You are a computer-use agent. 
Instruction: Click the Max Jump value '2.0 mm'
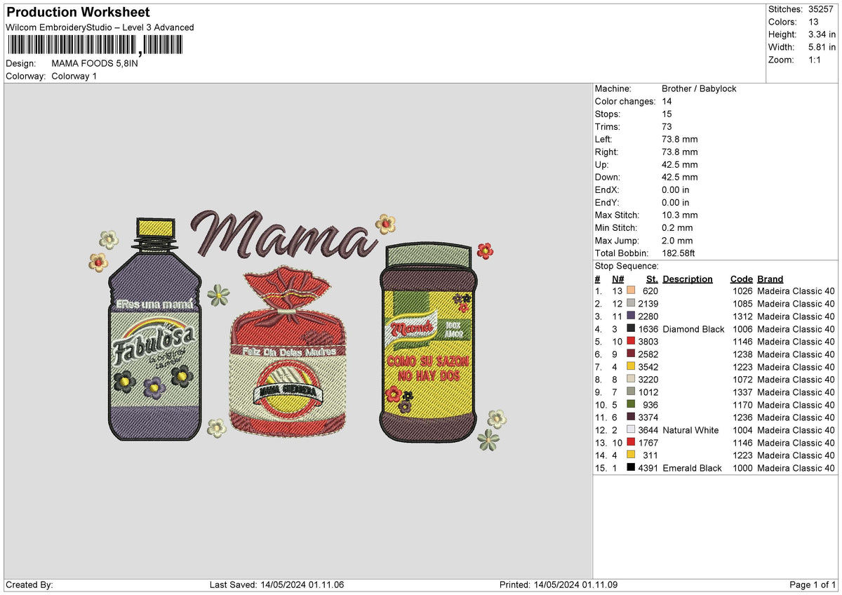click(x=677, y=241)
